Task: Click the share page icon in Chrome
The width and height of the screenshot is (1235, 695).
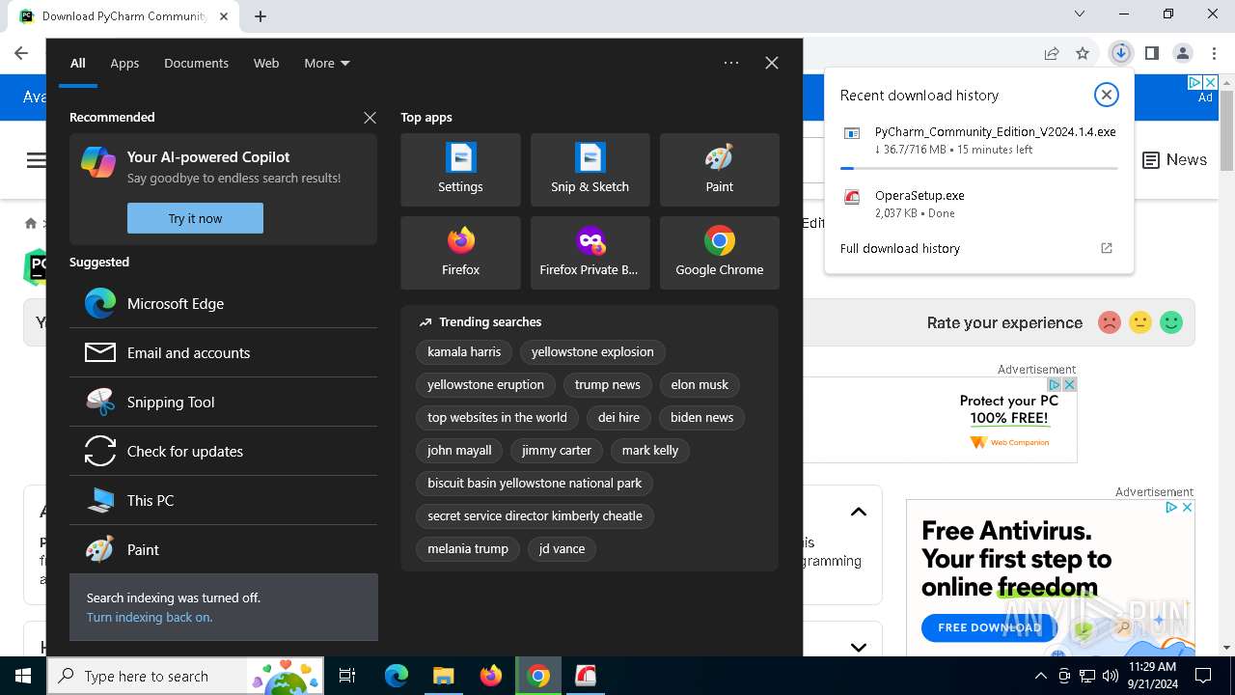Action: coord(1052,53)
